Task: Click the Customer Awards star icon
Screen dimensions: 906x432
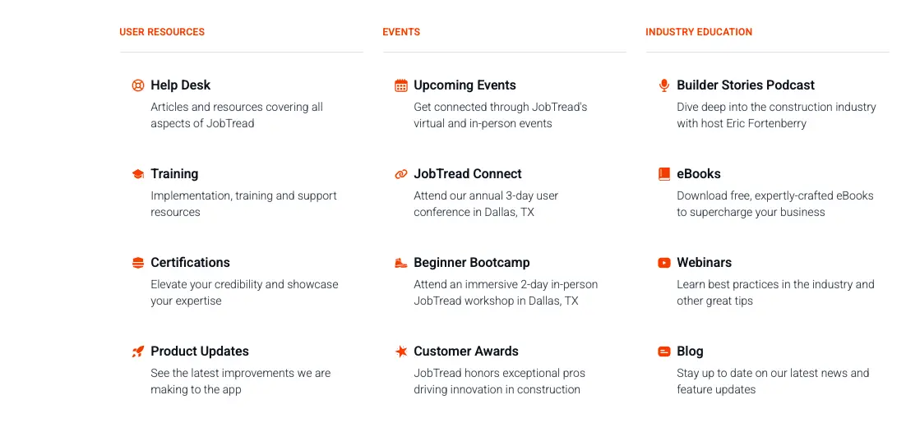Action: 401,352
